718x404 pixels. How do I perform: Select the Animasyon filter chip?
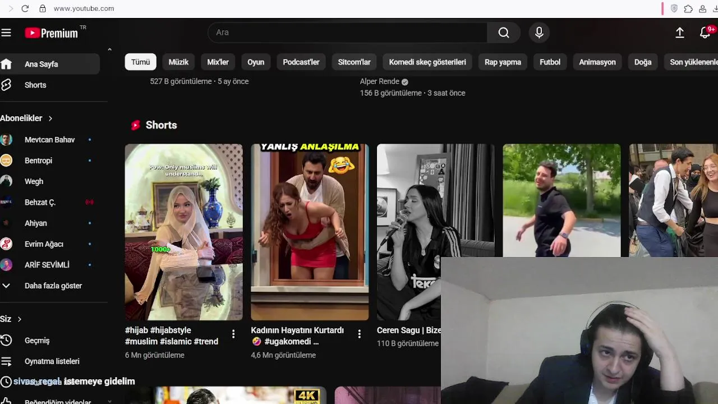[597, 62]
